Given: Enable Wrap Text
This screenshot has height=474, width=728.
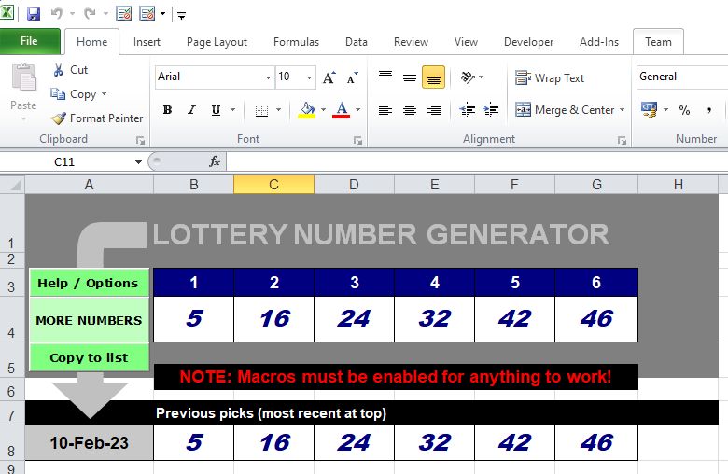Looking at the screenshot, I should pos(550,78).
